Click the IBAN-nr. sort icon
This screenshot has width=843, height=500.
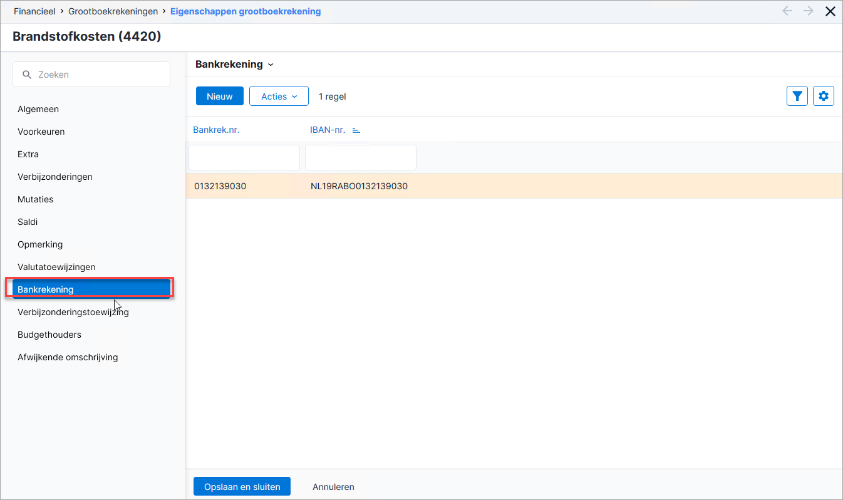[x=356, y=130]
